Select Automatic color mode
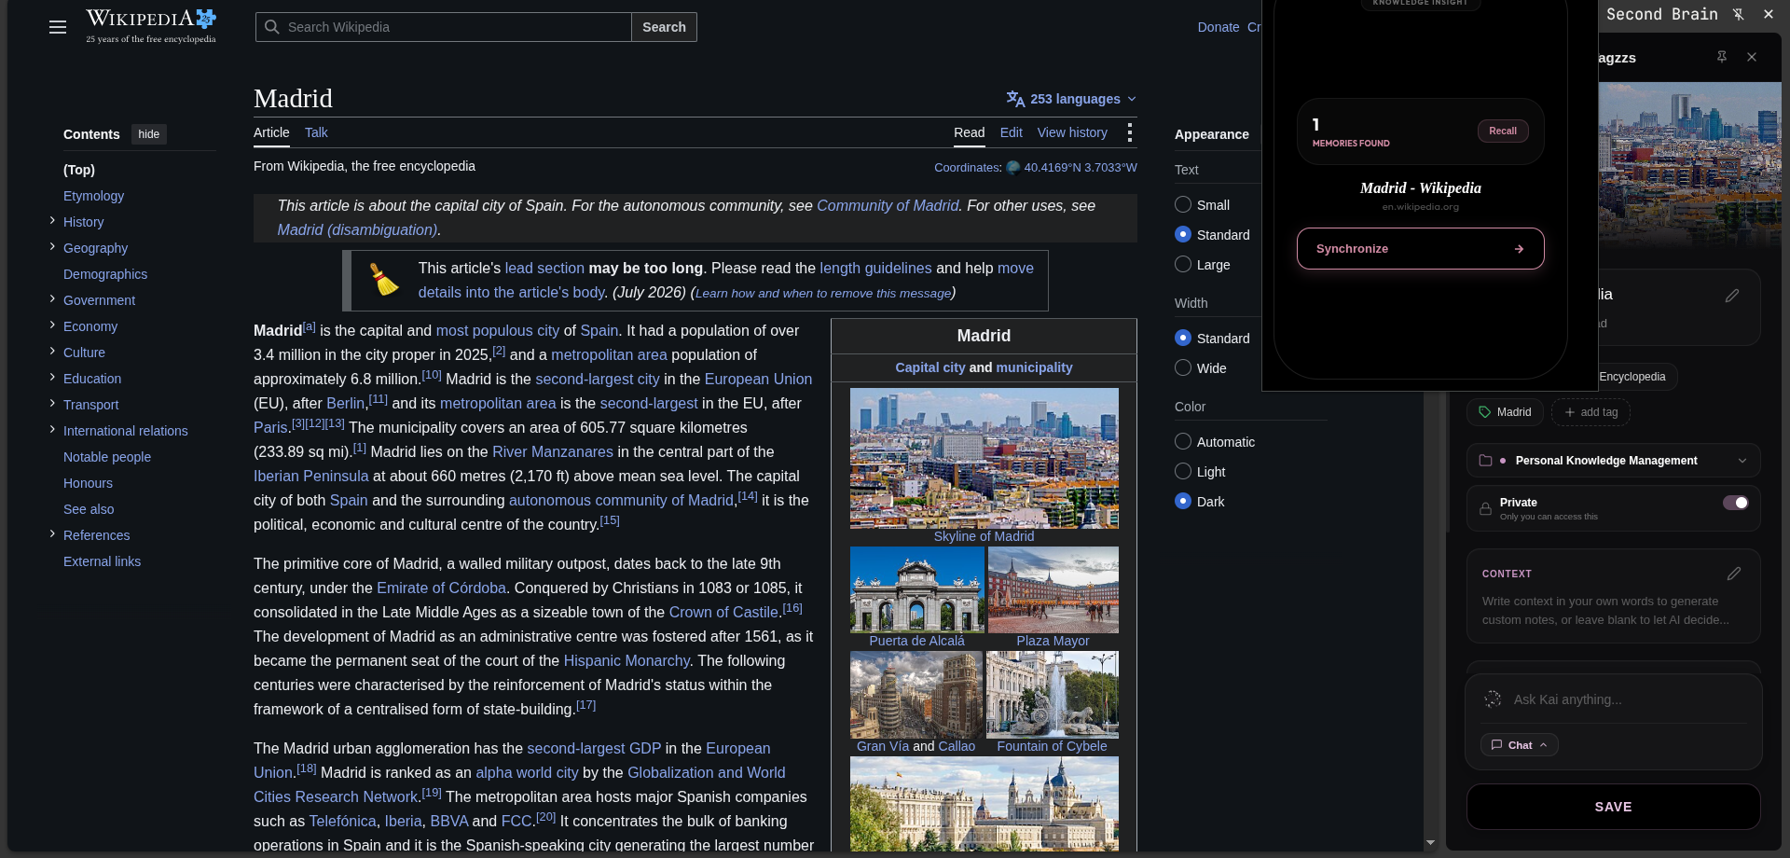Viewport: 1790px width, 858px height. (1183, 441)
